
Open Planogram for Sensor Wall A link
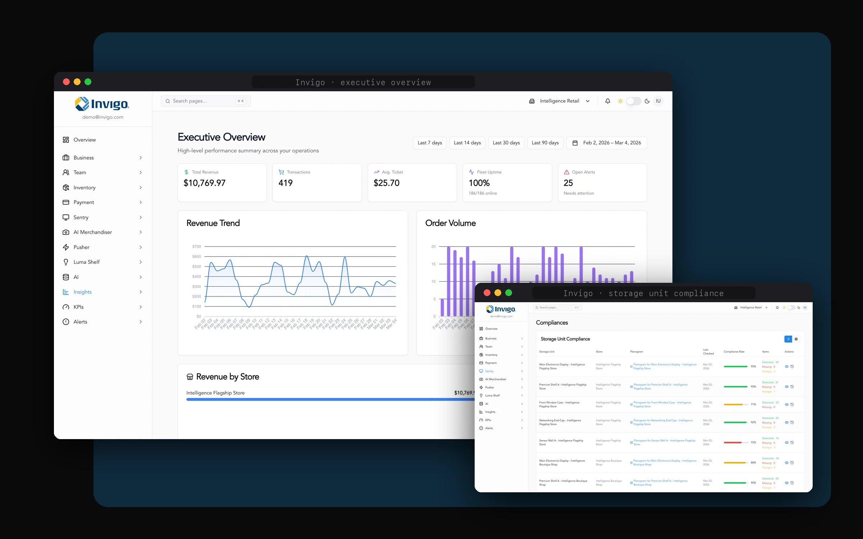coord(664,442)
